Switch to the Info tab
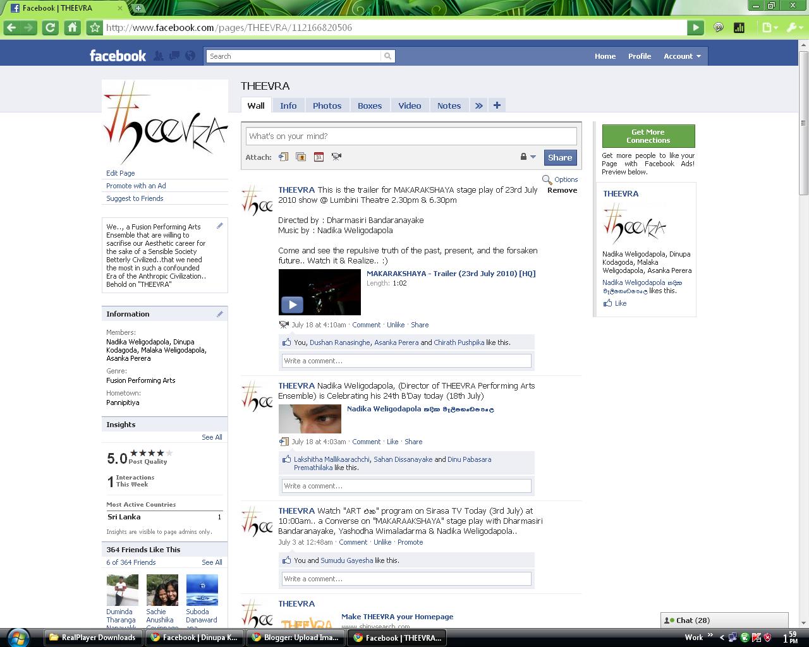Image resolution: width=809 pixels, height=647 pixels. 288,106
